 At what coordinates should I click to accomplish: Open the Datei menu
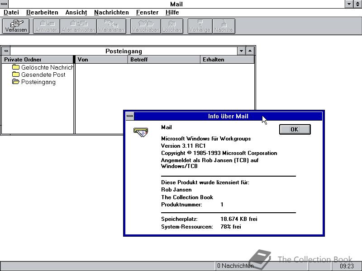pyautogui.click(x=11, y=13)
